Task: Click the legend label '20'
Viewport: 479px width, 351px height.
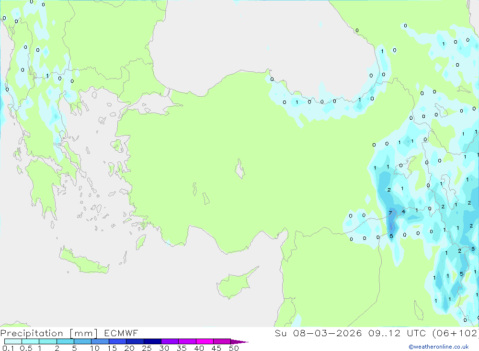Action: [x=129, y=348]
